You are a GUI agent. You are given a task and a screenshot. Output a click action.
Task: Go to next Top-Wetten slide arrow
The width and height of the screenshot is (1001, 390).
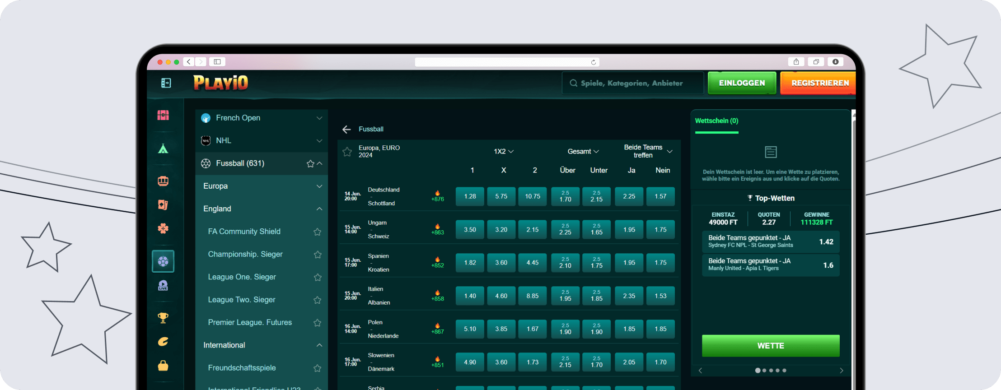[x=841, y=371]
